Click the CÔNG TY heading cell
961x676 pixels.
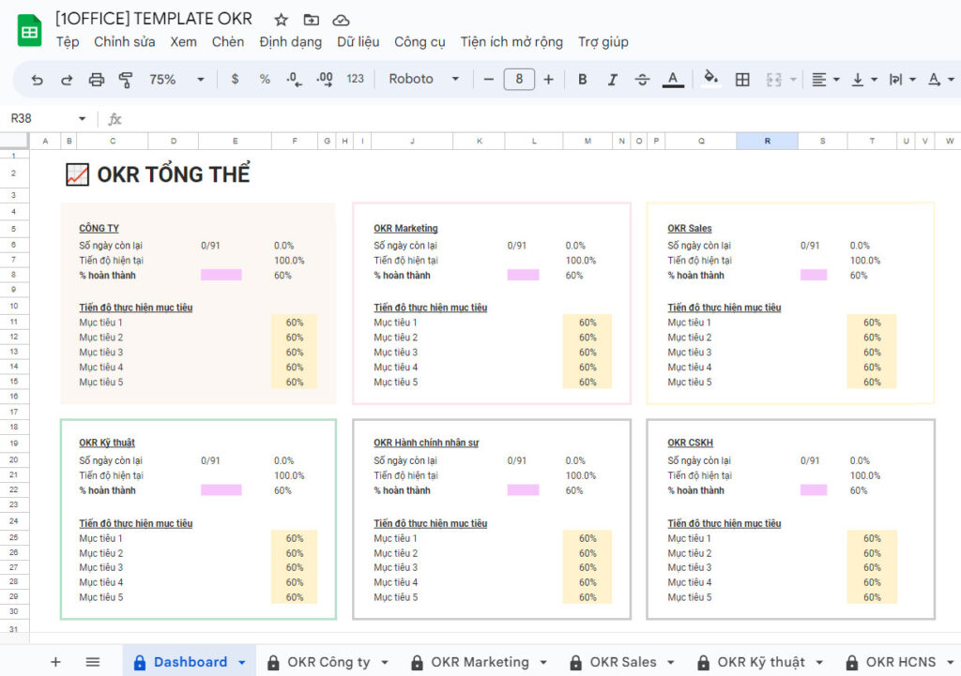[99, 229]
